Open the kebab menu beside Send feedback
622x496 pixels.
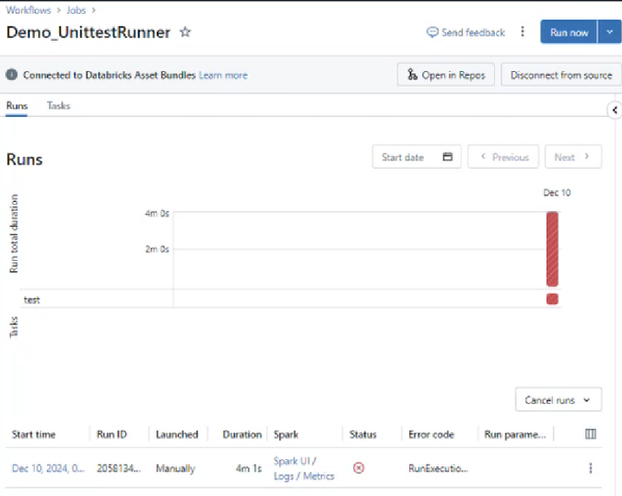click(522, 32)
